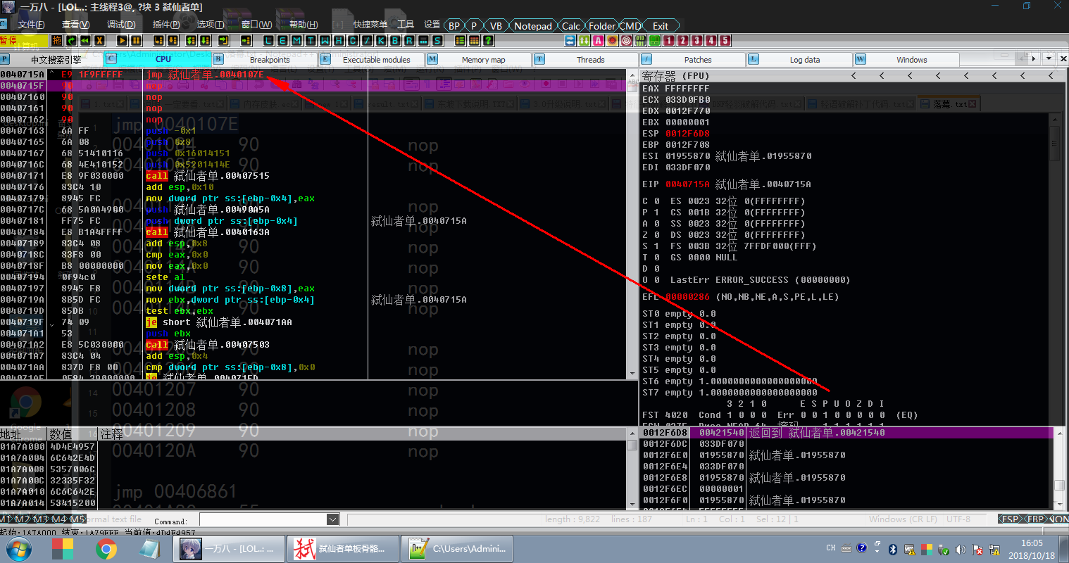Open the 调试(D) menu

point(121,25)
